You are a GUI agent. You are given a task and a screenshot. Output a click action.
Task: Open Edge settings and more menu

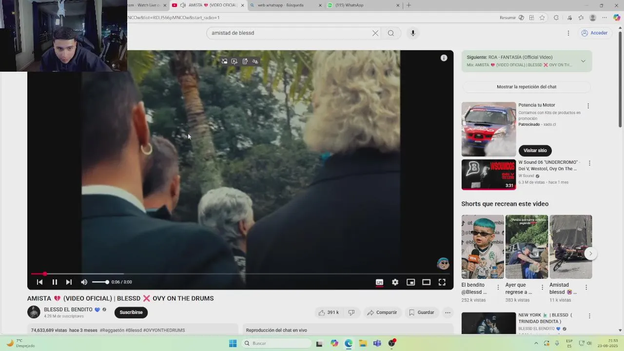(605, 18)
